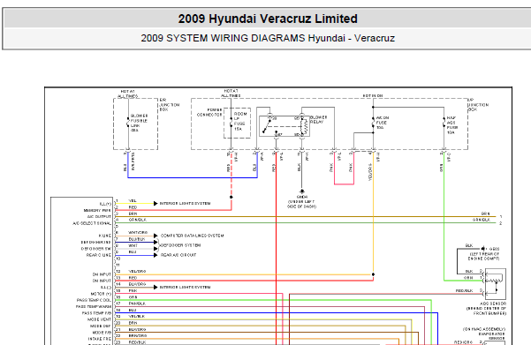Click the 'UNDER LEFT SIDE OF DASH' note
Image resolution: width=531 pixels, height=345 pixels.
click(302, 204)
